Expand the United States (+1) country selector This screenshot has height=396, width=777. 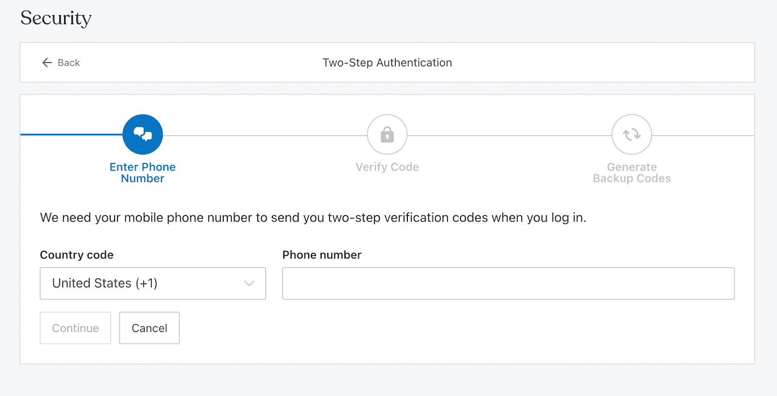tap(152, 284)
